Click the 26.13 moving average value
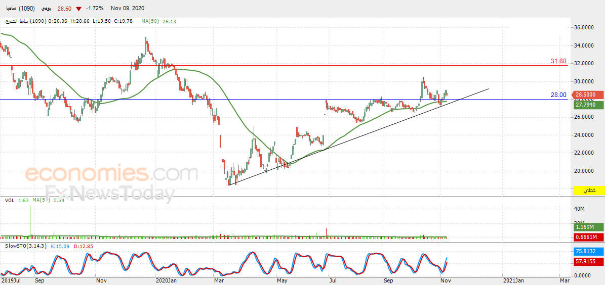Image resolution: width=605 pixels, height=285 pixels. tap(170, 22)
